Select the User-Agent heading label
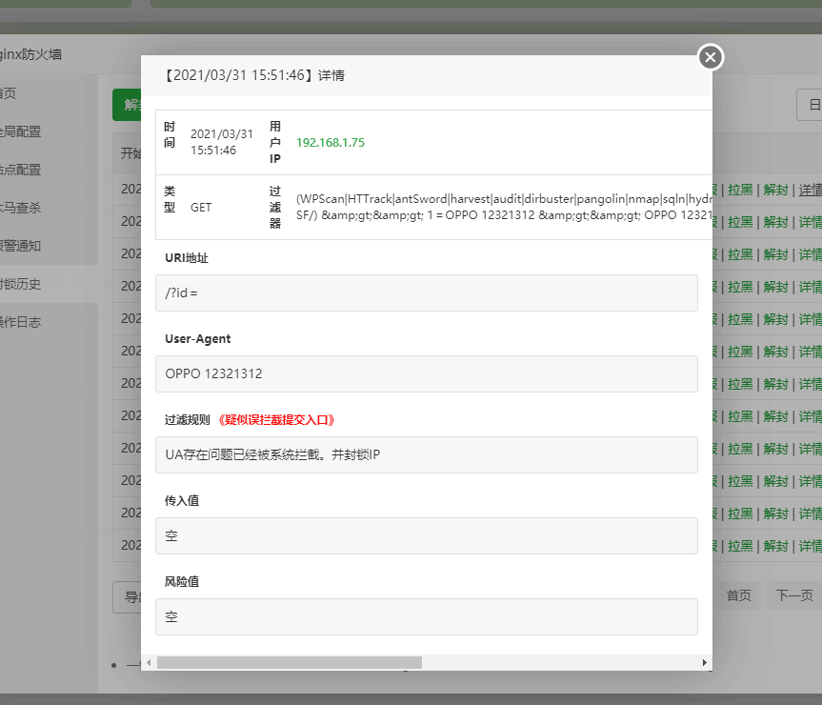The height and width of the screenshot is (705, 822). click(197, 338)
